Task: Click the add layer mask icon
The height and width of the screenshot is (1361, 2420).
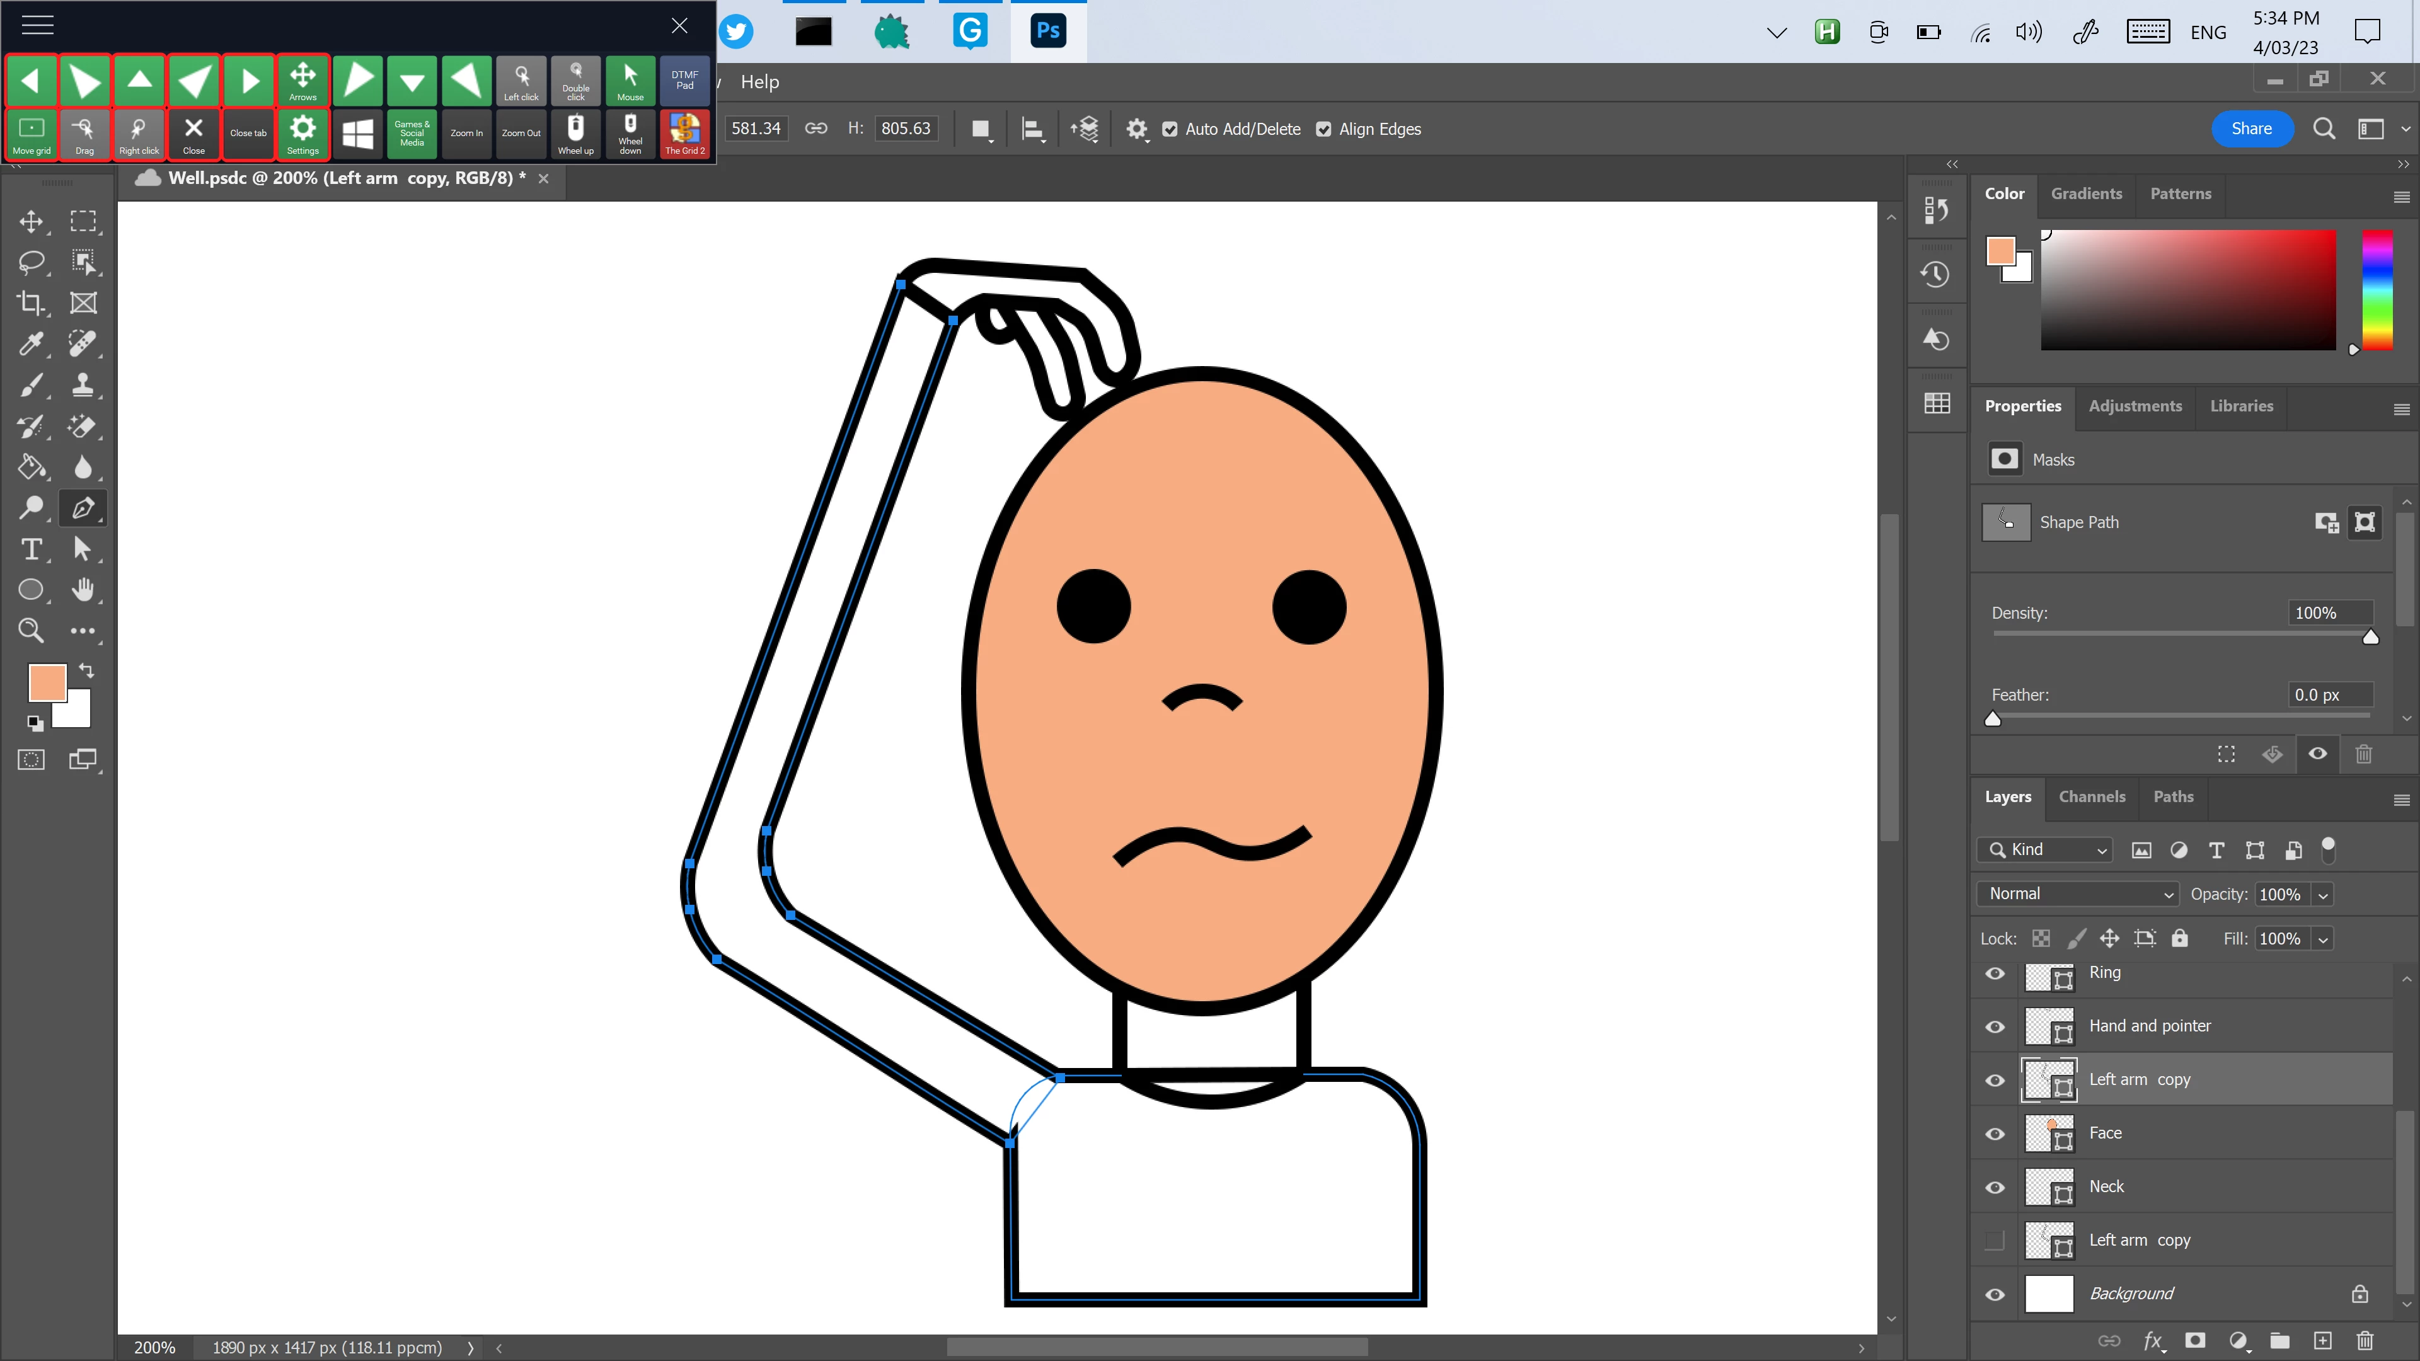Action: 2194,1340
